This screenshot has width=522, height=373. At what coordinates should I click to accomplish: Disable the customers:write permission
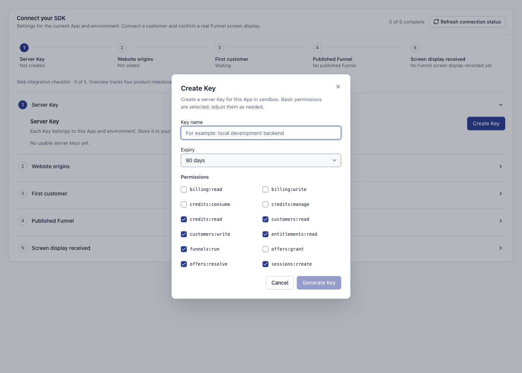coord(184,234)
